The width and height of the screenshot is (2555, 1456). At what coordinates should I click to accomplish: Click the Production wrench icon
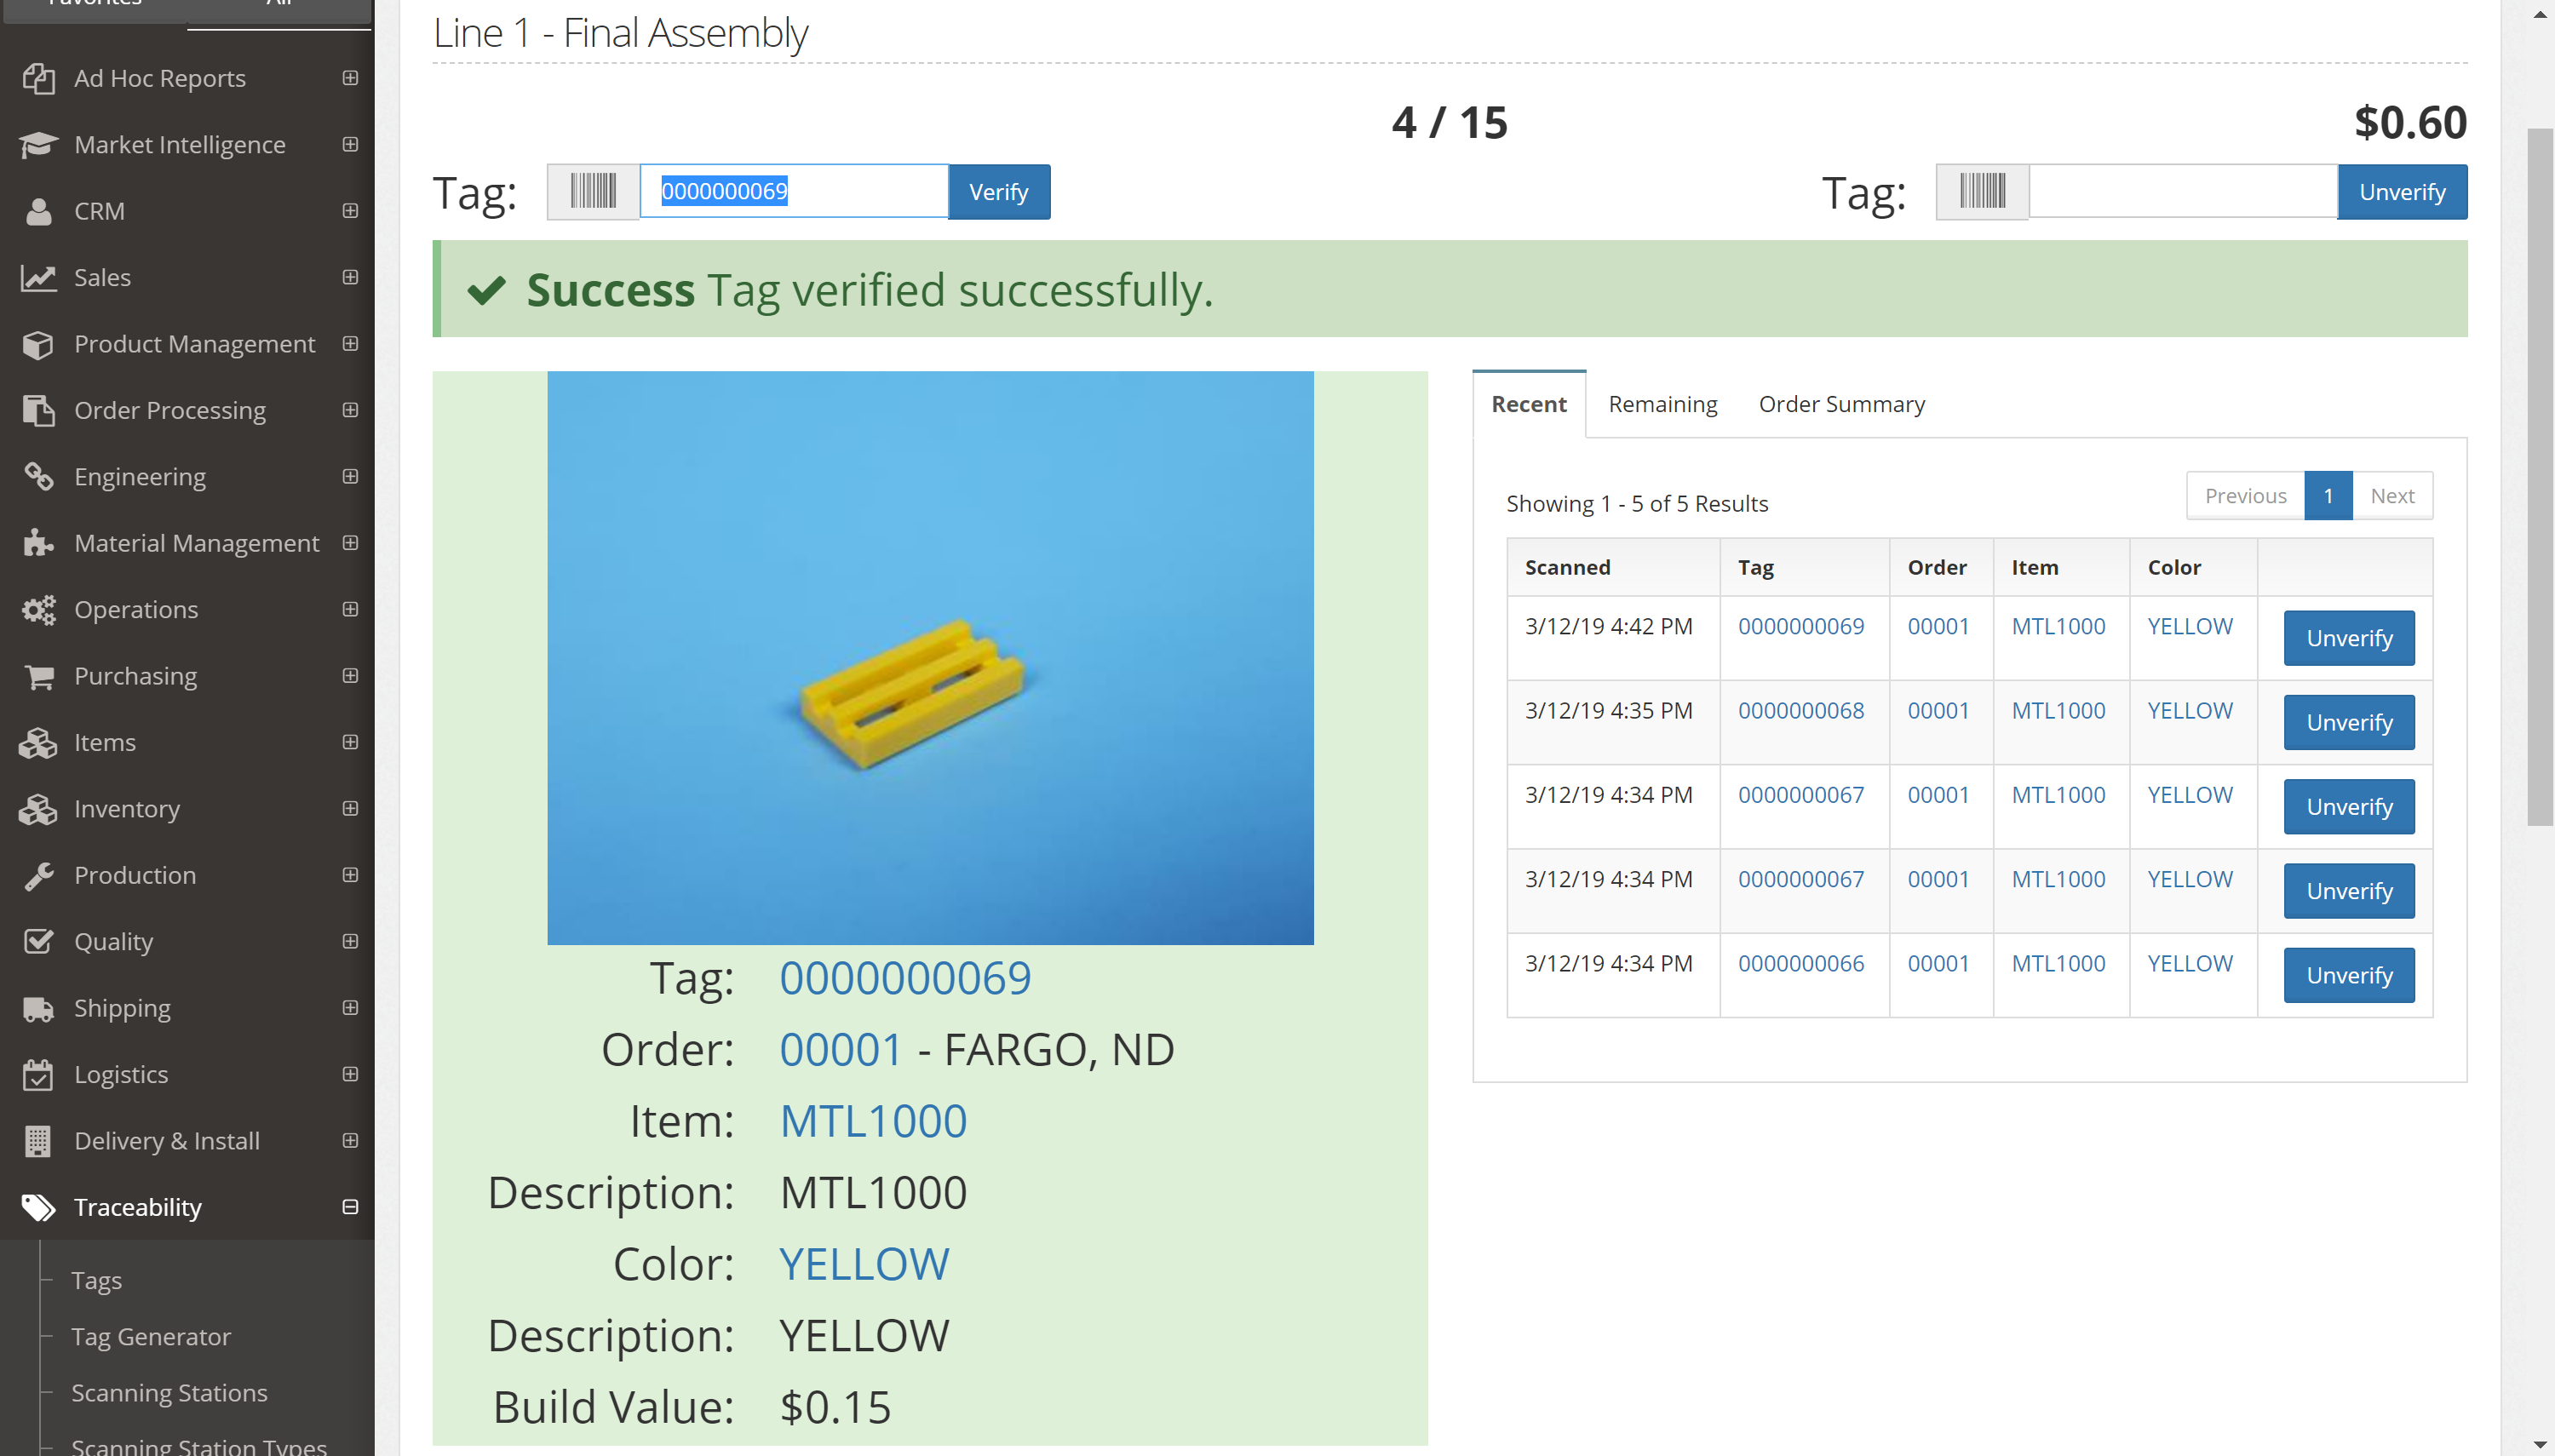point(38,875)
